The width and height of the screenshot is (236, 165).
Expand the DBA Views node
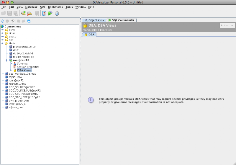[x=11, y=70]
